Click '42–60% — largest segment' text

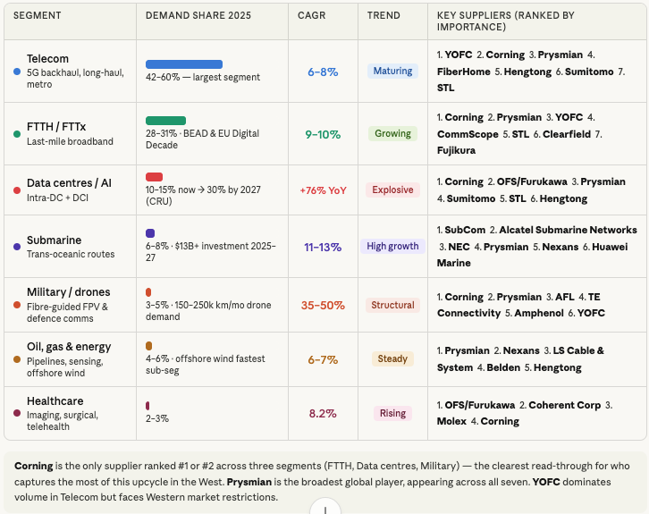203,77
